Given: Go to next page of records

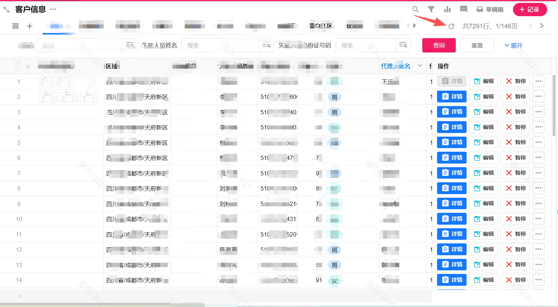Looking at the screenshot, I should 541,26.
